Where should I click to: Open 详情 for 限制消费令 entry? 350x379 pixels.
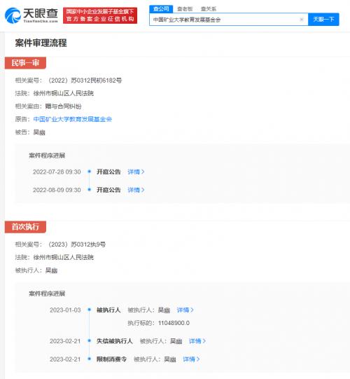191,359
